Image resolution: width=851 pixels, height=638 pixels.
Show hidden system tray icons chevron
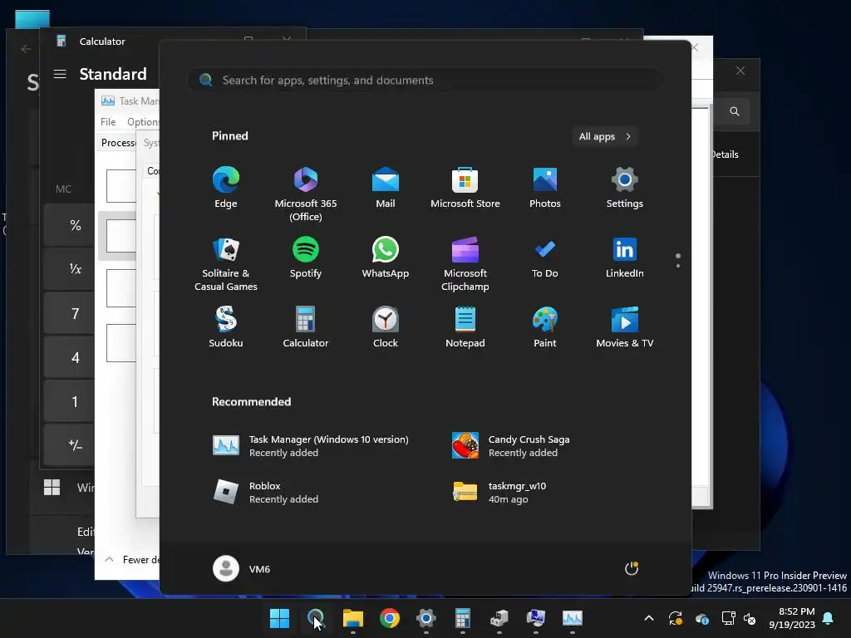click(648, 618)
